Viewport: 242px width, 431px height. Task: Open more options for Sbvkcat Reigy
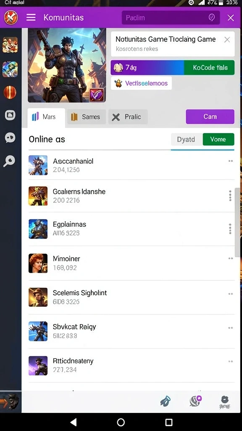click(x=231, y=328)
